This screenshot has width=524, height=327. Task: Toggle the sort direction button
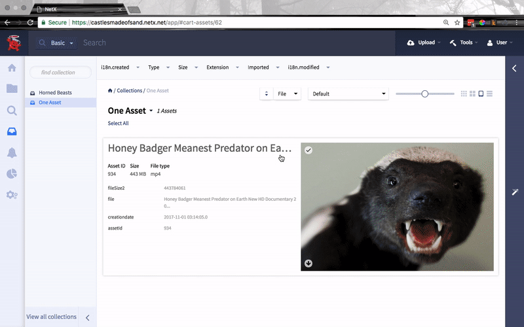coord(266,94)
